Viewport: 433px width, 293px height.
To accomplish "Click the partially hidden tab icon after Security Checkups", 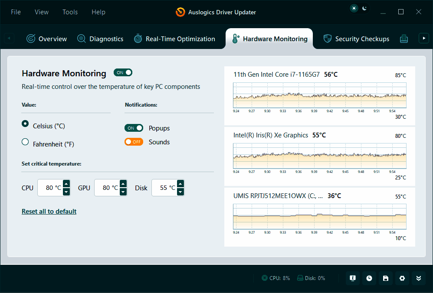I will click(404, 39).
